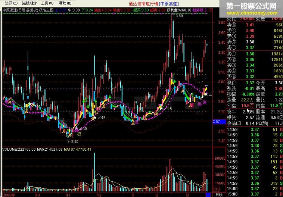Click the 量比 1.22 field
283x197 pixels.
[269, 100]
